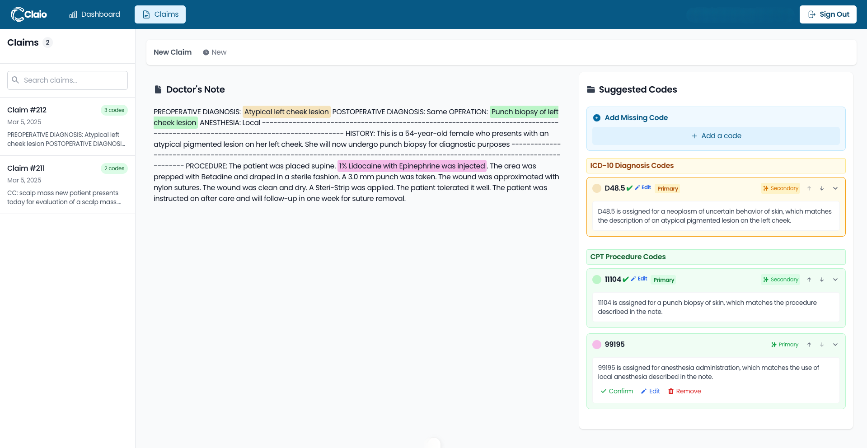Move D48.5 code down
This screenshot has width=867, height=448.
click(x=822, y=188)
